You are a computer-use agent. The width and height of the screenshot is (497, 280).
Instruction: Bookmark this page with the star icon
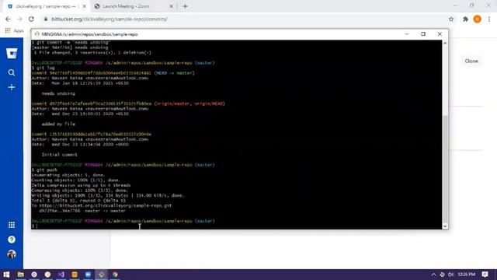point(451,19)
